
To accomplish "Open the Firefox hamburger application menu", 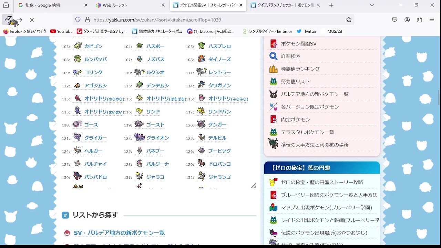I will click(432, 20).
